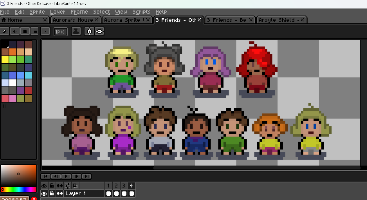This screenshot has width=367, height=200.
Task: Open timeline settings icon
Action: [68, 186]
